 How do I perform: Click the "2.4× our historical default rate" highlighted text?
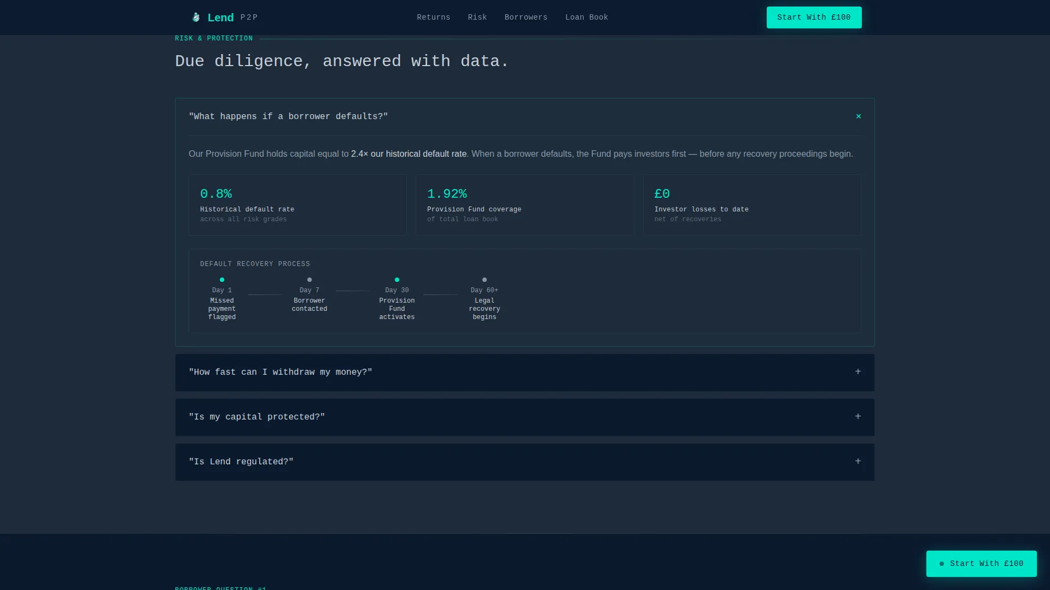(409, 154)
